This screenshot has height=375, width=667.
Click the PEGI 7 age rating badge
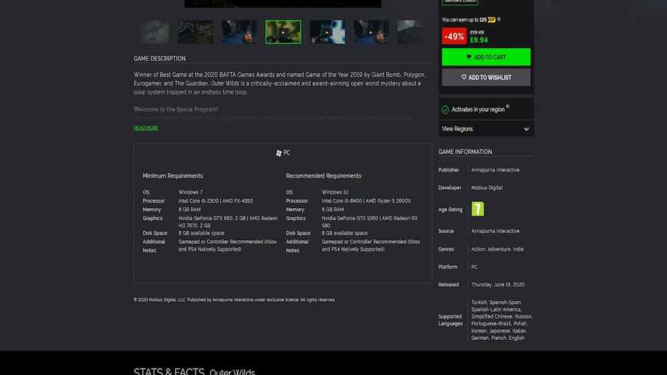(x=477, y=209)
